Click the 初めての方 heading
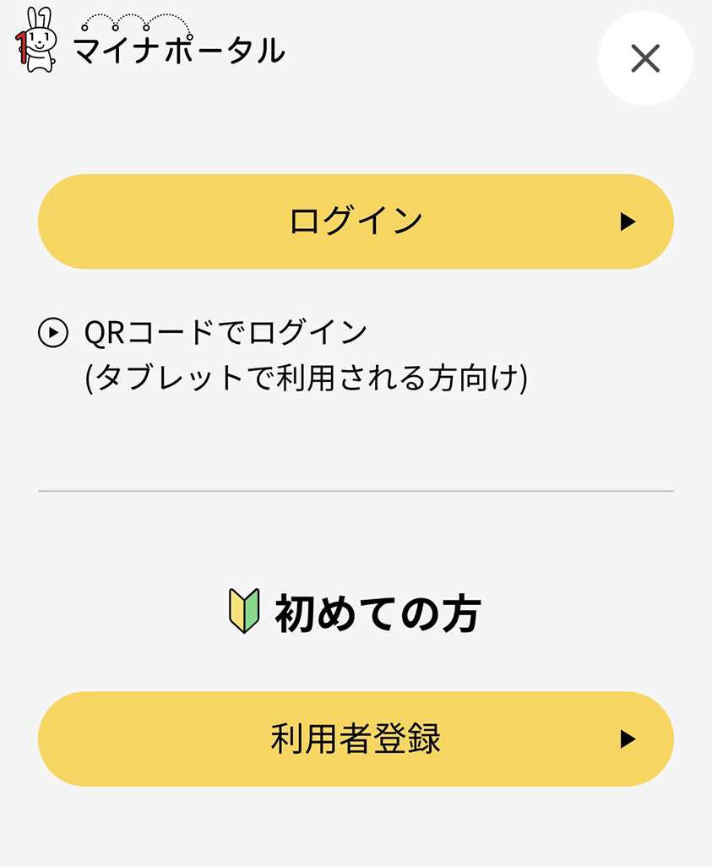 click(x=378, y=613)
